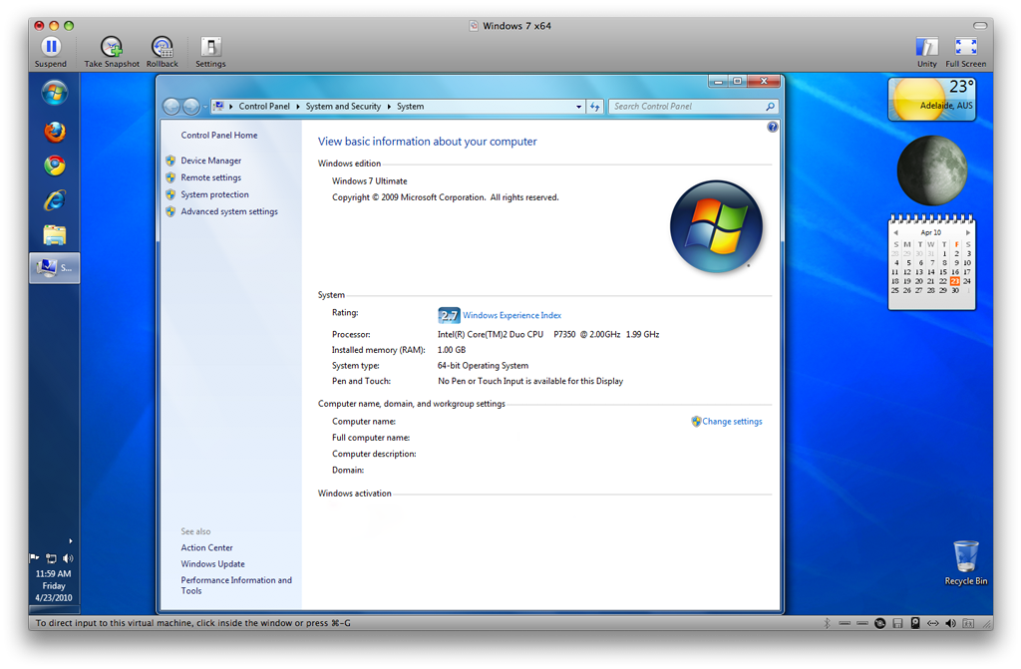1021x669 pixels.
Task: Click the moon phase gadget
Action: pos(932,170)
